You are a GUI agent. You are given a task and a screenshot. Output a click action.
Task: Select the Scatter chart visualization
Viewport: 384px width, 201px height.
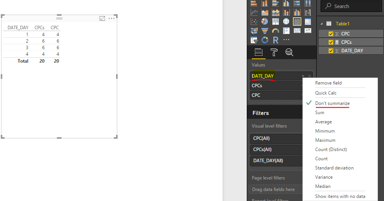click(x=254, y=22)
